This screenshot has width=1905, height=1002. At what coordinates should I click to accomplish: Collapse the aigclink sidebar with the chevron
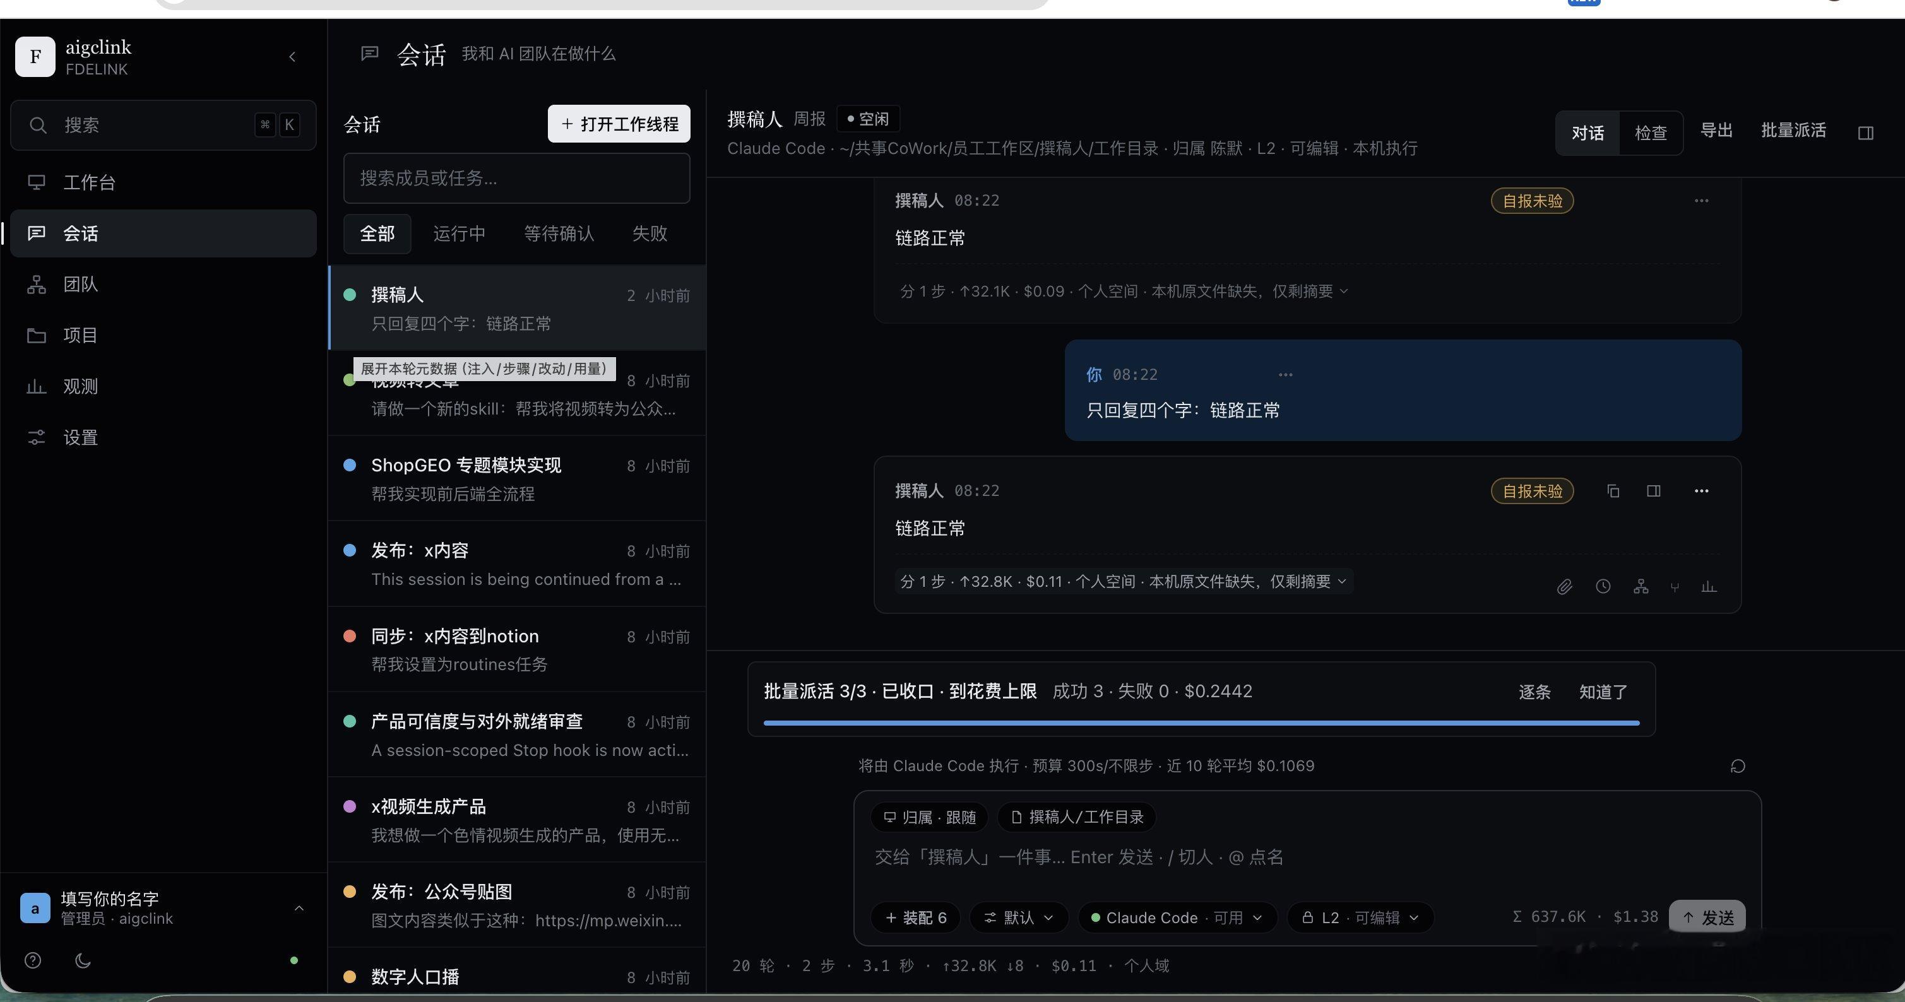292,57
